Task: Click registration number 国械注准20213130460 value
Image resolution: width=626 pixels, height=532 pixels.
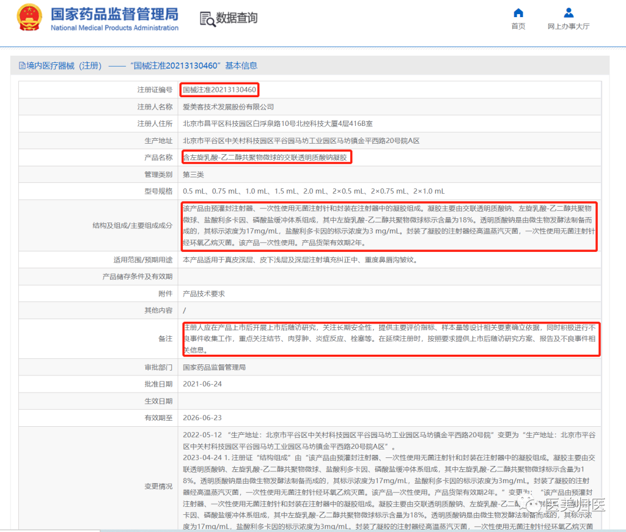Action: coord(219,90)
